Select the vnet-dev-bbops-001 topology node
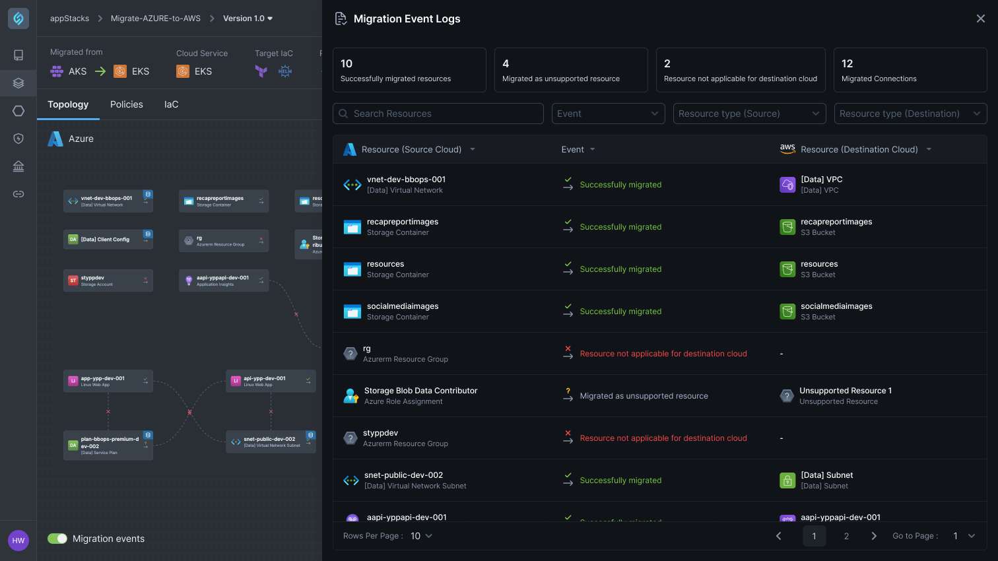Image resolution: width=998 pixels, height=561 pixels. point(108,201)
